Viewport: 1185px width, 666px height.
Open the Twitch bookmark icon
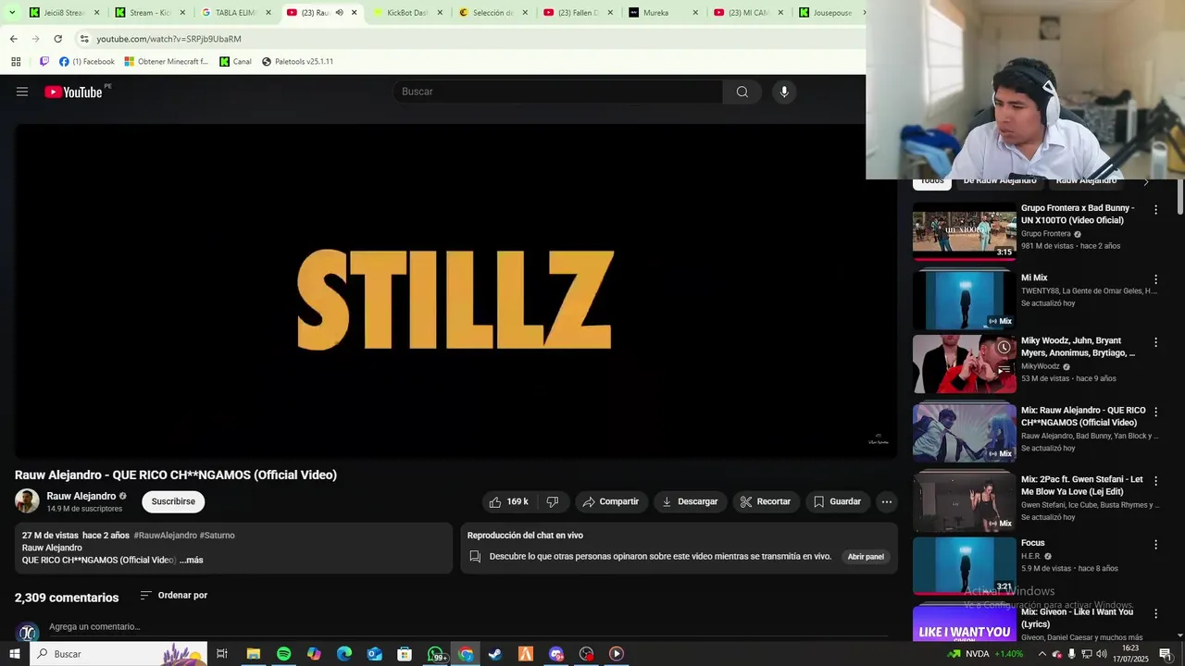(x=44, y=62)
